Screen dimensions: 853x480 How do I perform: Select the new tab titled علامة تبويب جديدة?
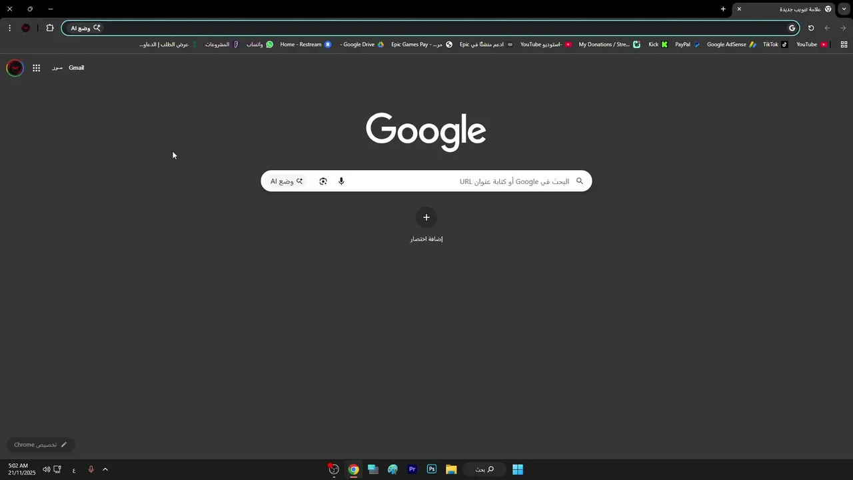(x=783, y=9)
